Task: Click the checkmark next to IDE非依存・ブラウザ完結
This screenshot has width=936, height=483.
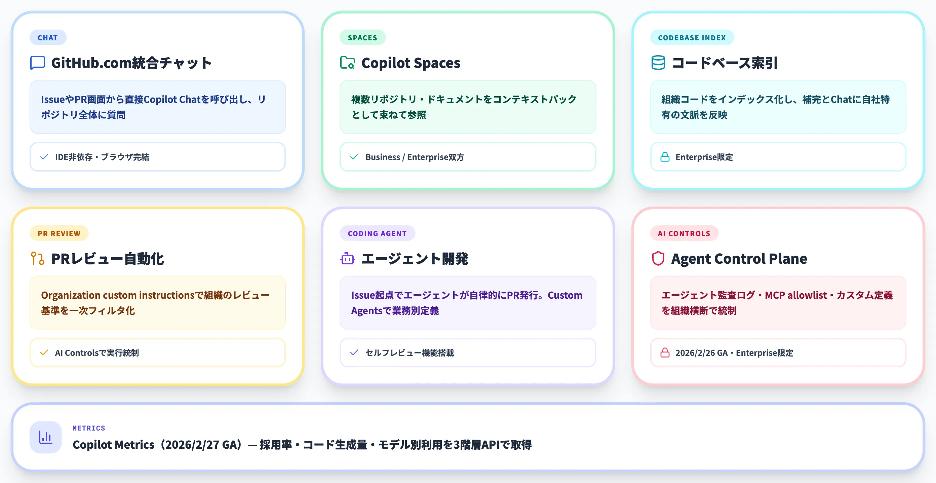Action: [x=44, y=157]
